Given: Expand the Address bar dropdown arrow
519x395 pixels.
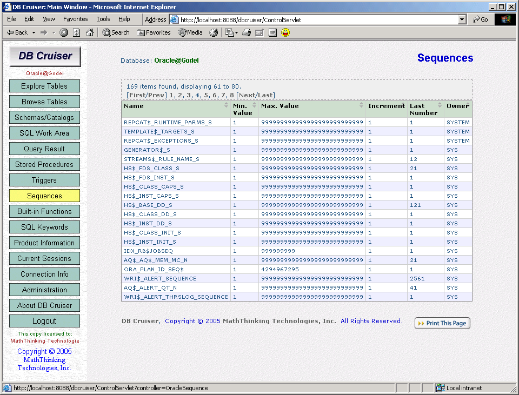Looking at the screenshot, I should [462, 19].
